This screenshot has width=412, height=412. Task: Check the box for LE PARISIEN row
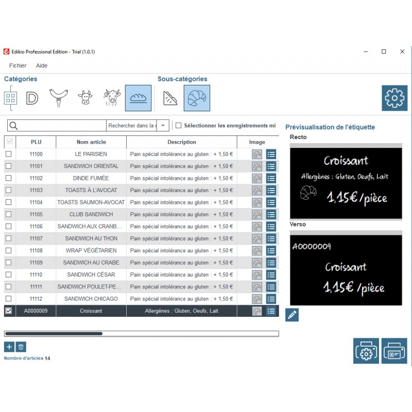point(9,154)
